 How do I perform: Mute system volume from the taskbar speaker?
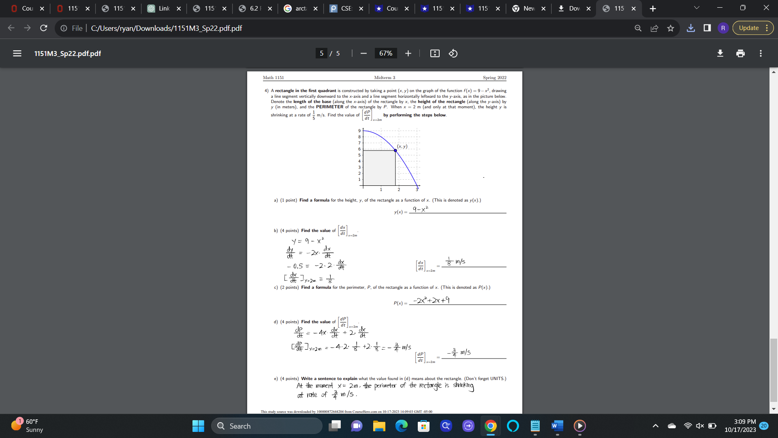click(700, 426)
